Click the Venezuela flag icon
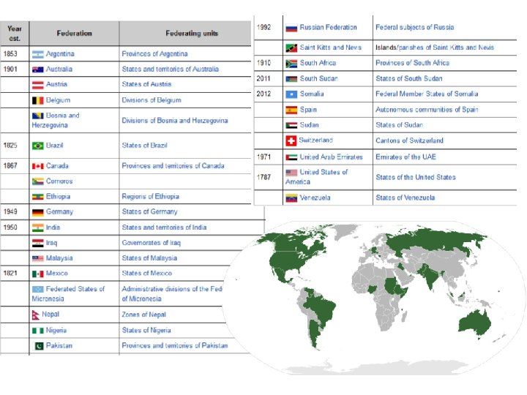Image resolution: width=527 pixels, height=395 pixels. [291, 198]
